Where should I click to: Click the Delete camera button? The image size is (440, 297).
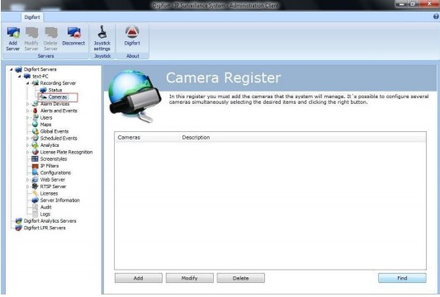coord(240,278)
